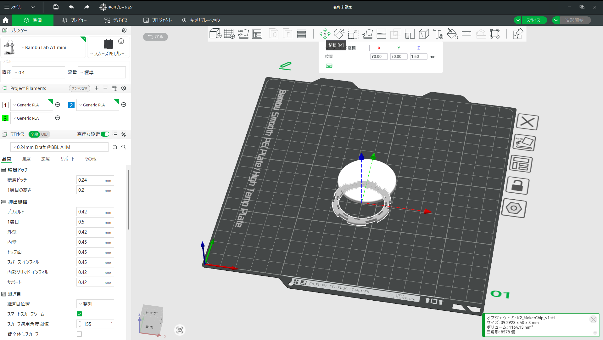The image size is (603, 340).
Task: Click the フラッシュ量 button
Action: click(80, 88)
